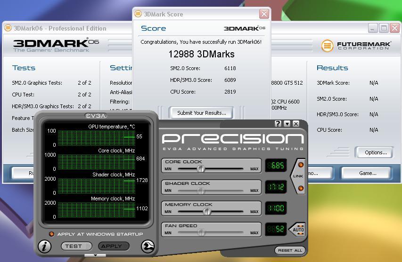
Task: Open Options in 3DMark06 Results
Action: tap(374, 152)
